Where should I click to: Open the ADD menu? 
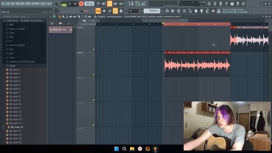pos(13,4)
